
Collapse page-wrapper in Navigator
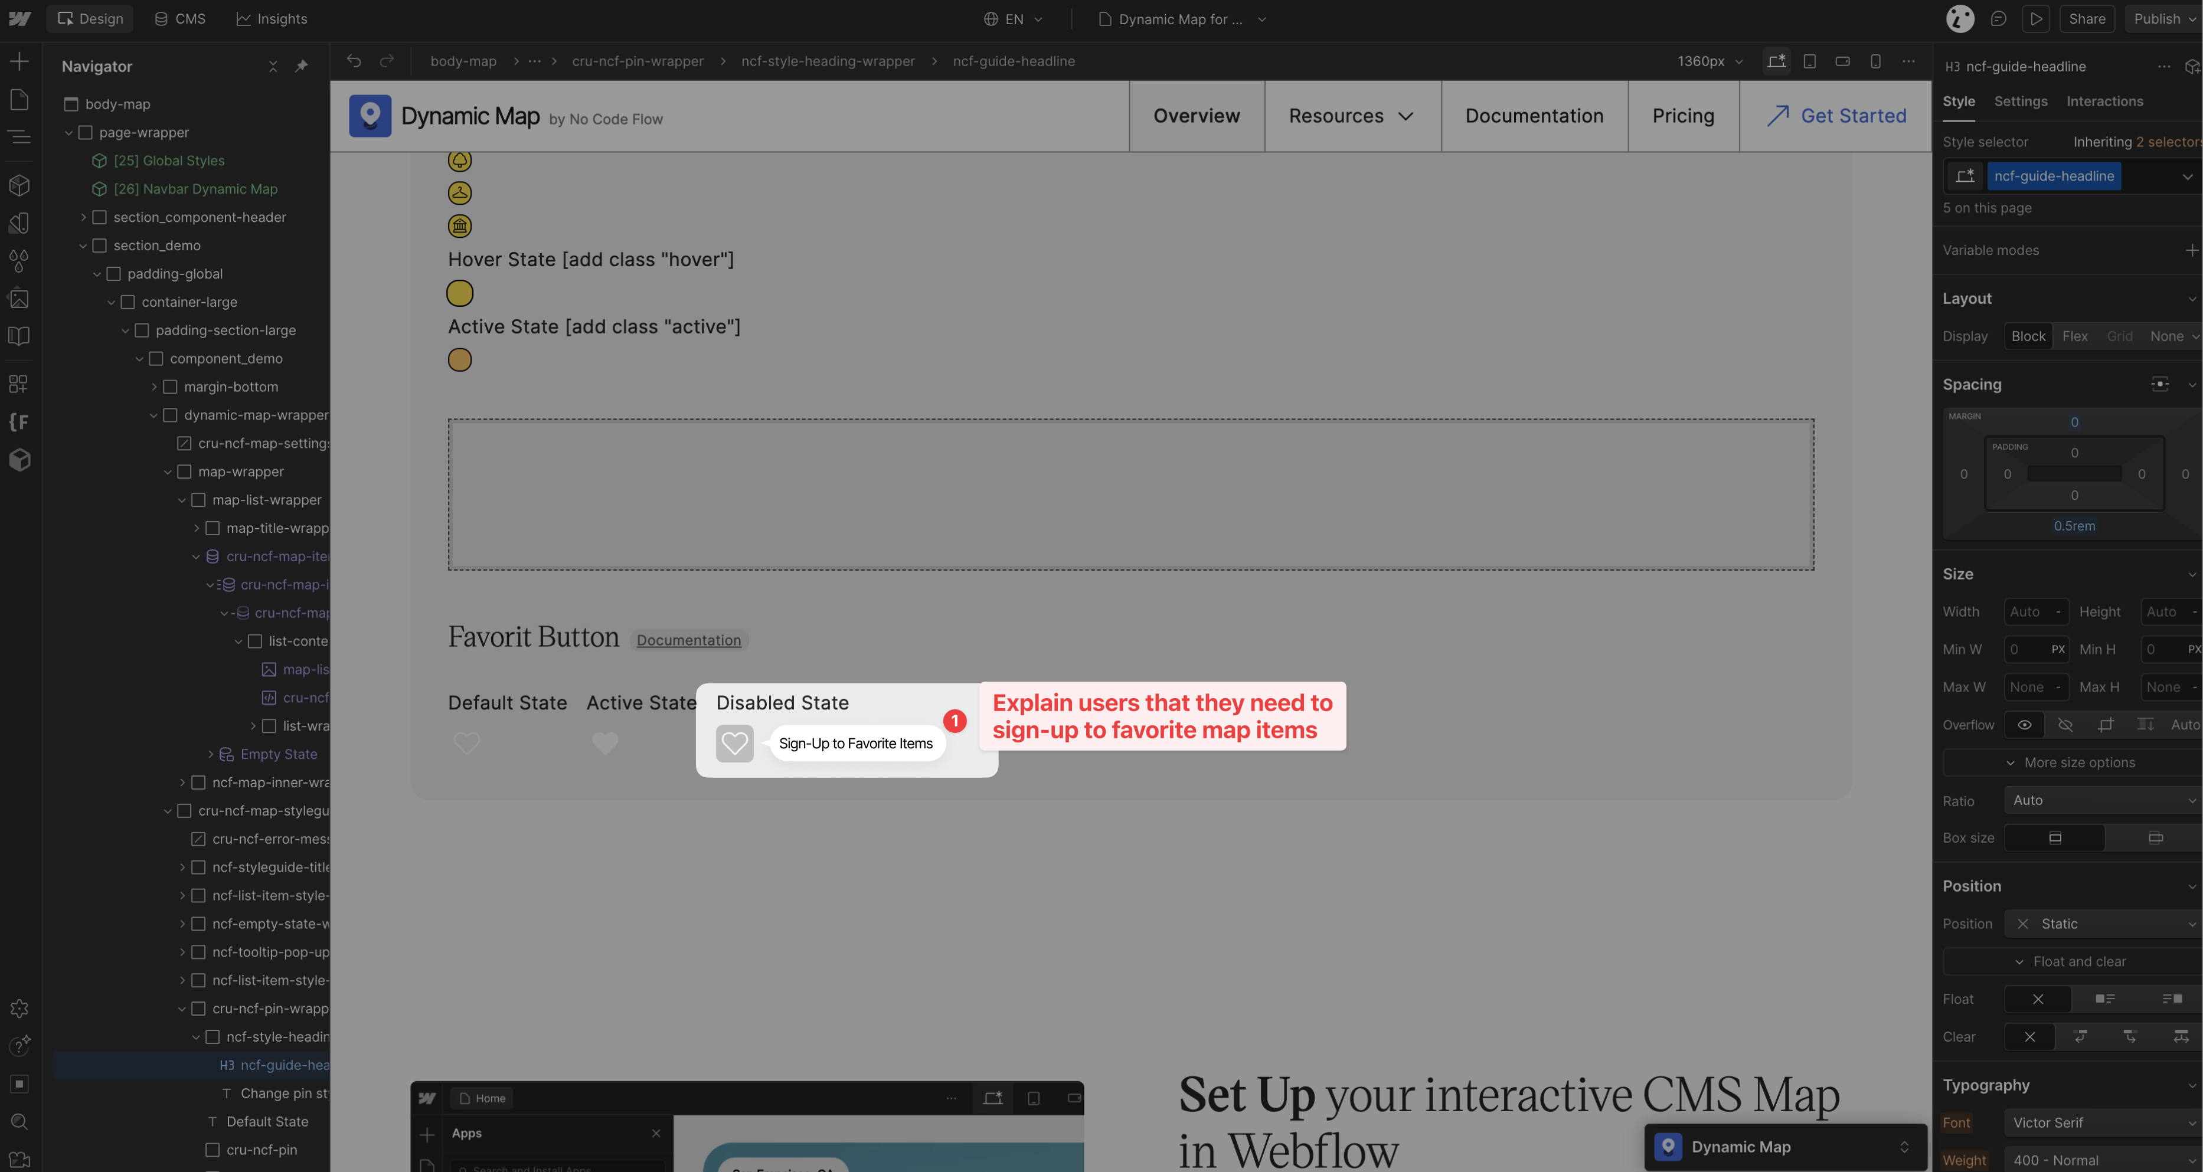[69, 133]
